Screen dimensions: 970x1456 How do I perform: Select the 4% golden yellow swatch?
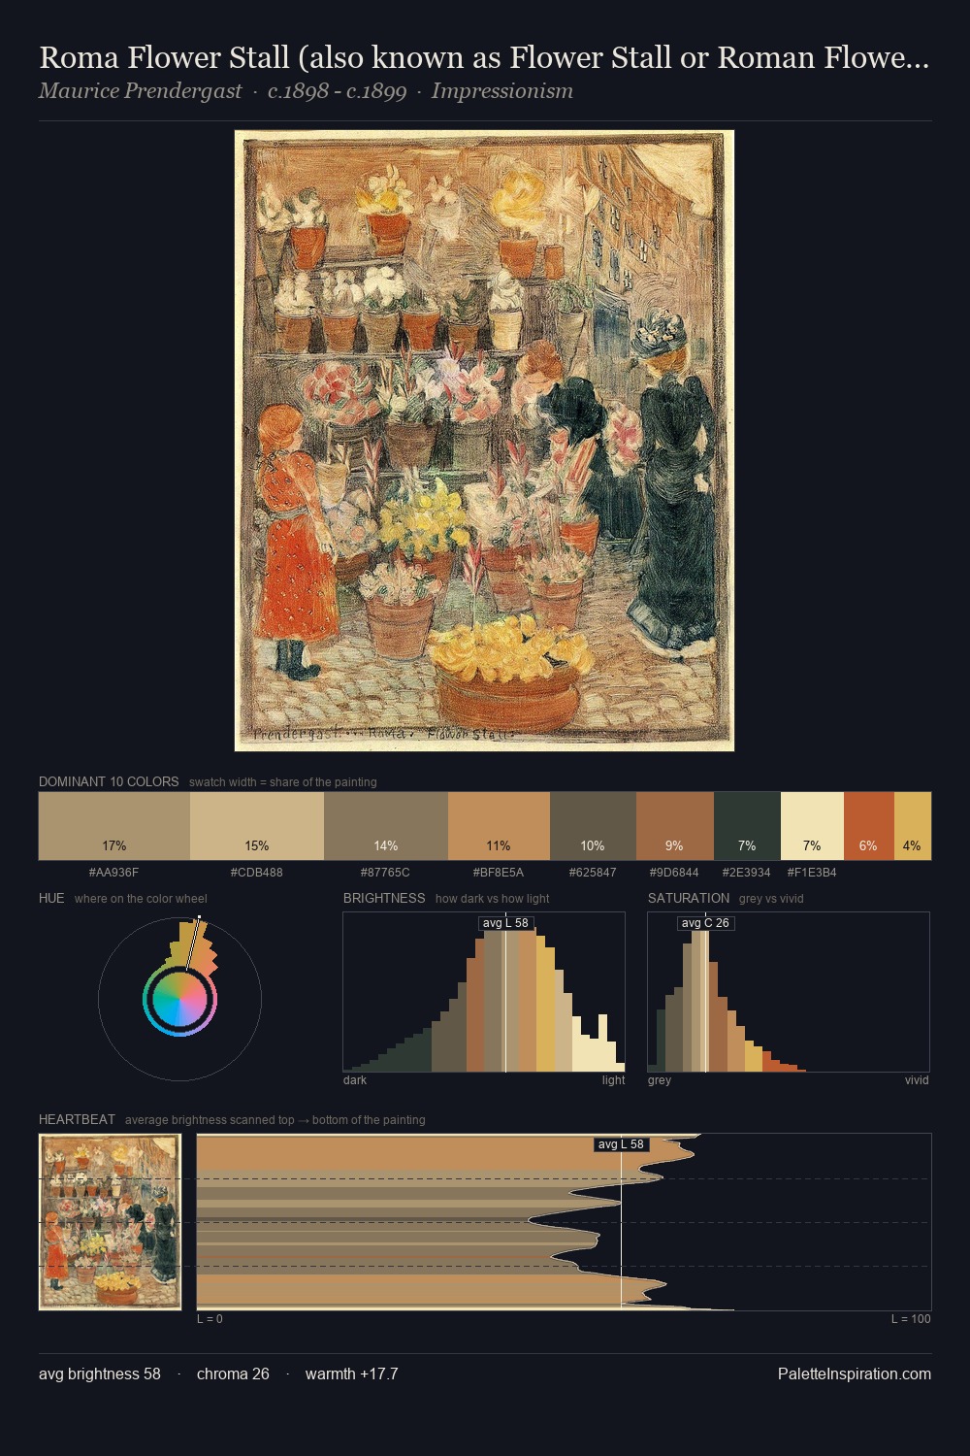coord(913,826)
